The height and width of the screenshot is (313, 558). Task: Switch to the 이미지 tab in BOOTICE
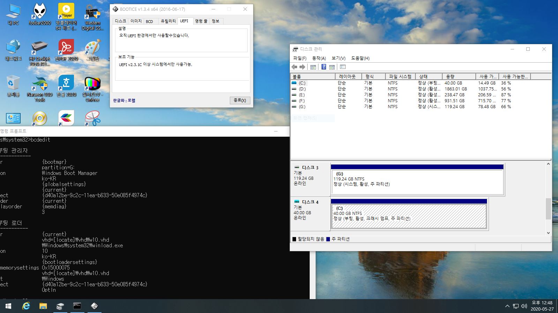click(136, 21)
